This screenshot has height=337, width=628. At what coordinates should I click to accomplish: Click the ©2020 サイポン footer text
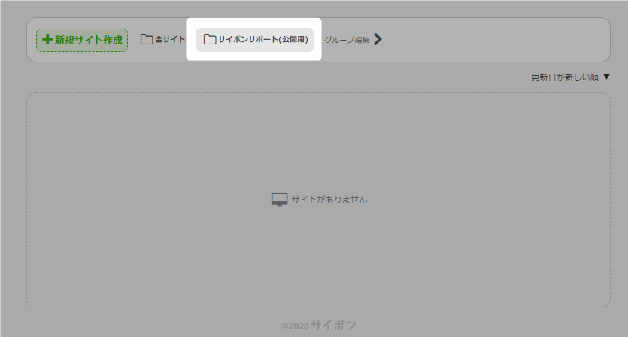(x=319, y=326)
